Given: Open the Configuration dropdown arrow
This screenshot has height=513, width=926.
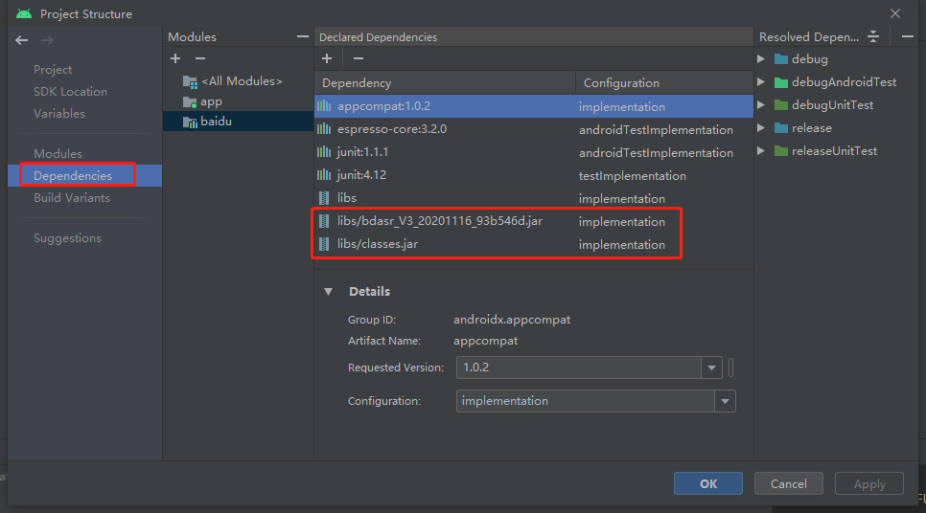Looking at the screenshot, I should (x=725, y=401).
